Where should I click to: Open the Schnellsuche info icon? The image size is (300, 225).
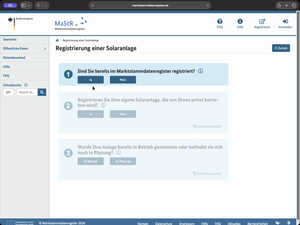tap(26, 85)
